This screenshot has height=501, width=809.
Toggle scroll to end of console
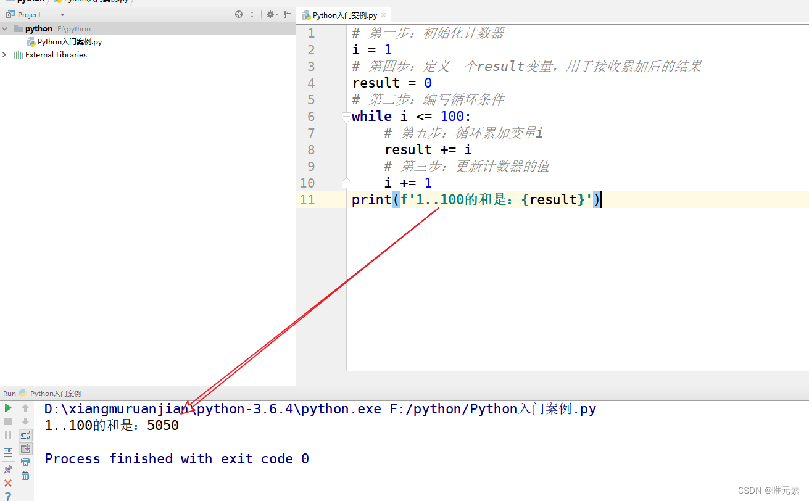[25, 449]
